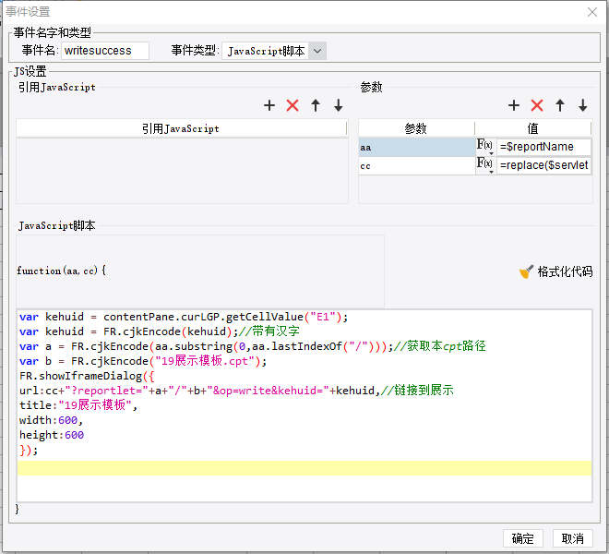Edit the event name writesuccess field
The height and width of the screenshot is (554, 609).
pos(104,51)
